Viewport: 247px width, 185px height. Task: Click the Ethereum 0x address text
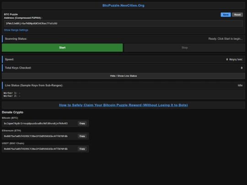pyautogui.click(x=36, y=136)
